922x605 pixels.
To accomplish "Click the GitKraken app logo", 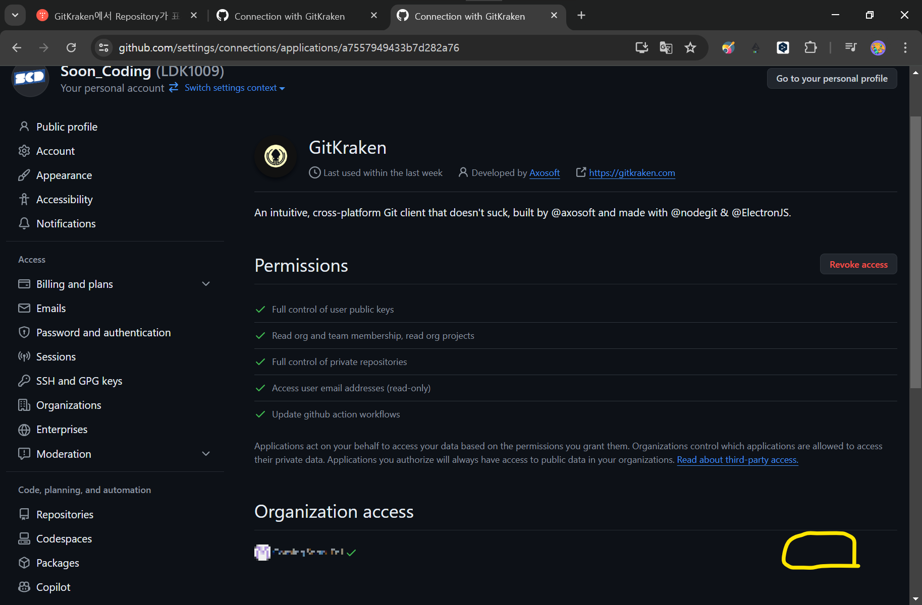I will click(276, 156).
